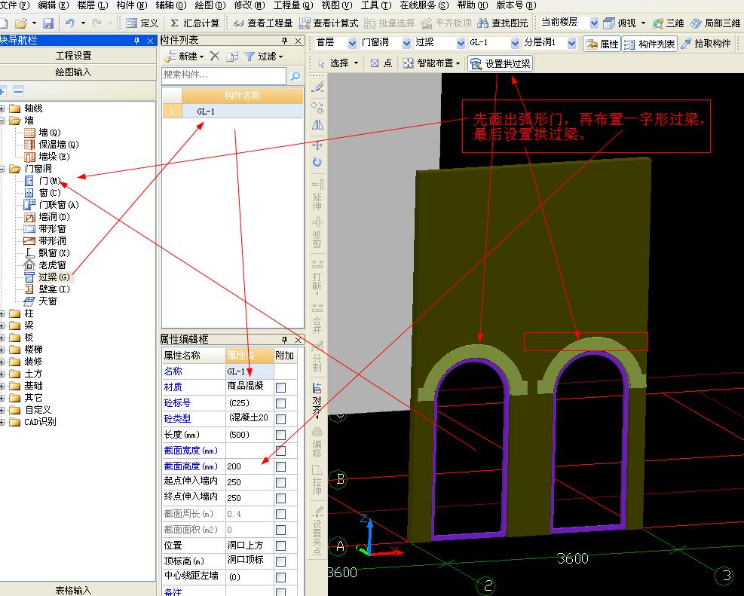Expand the 柱 tree folder
The image size is (744, 596).
coord(2,313)
